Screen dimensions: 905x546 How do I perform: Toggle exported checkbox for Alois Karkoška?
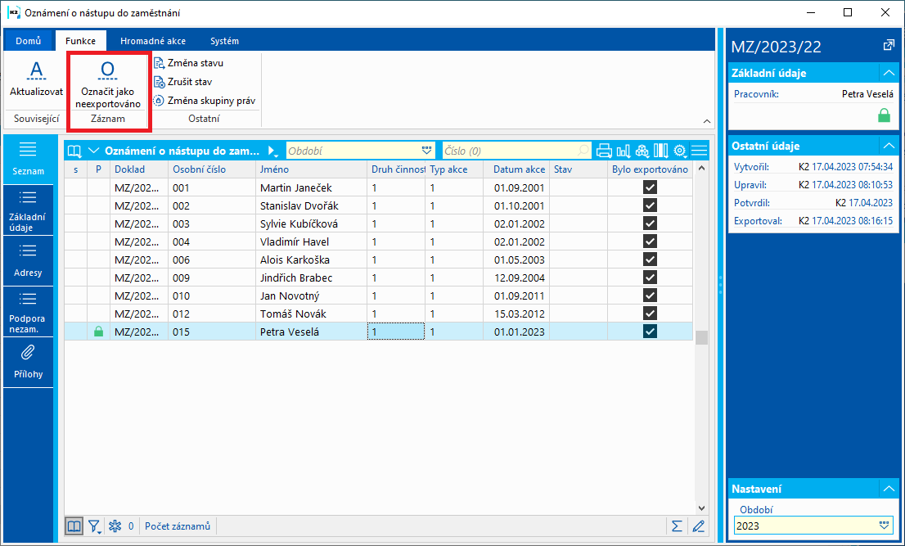(x=650, y=259)
